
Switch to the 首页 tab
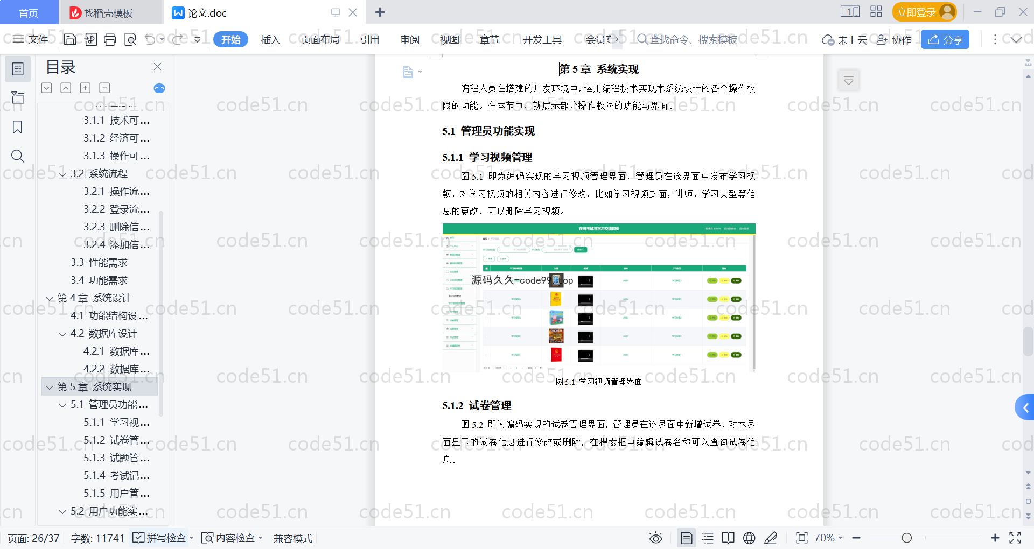pyautogui.click(x=29, y=12)
